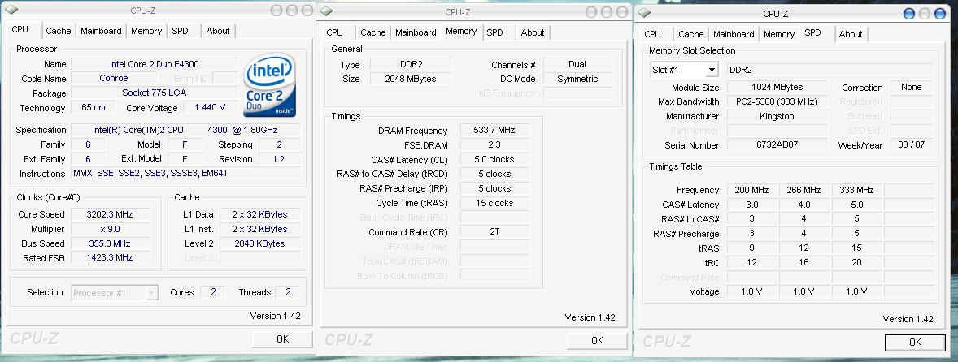Close the middle CPU-Z window
The width and height of the screenshot is (958, 362).
point(623,12)
